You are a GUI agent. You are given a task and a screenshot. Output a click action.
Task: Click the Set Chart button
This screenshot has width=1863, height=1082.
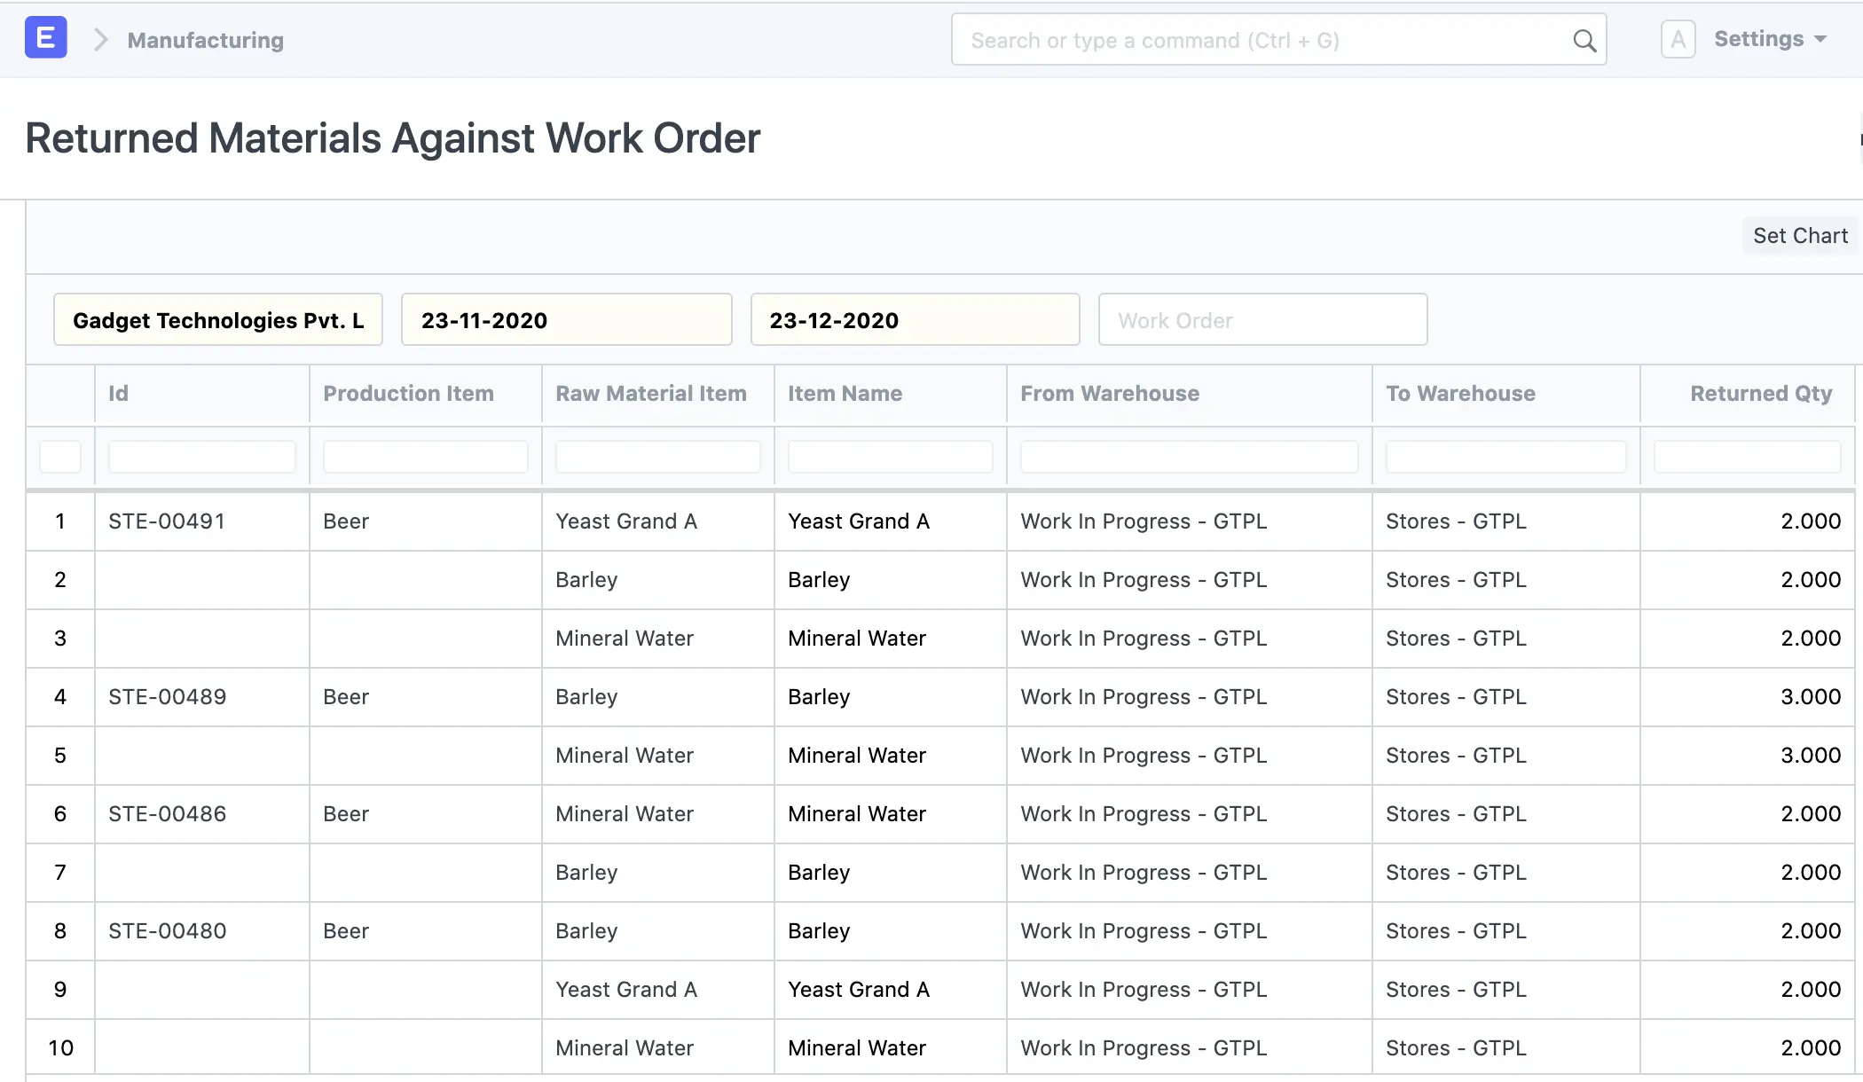point(1800,234)
